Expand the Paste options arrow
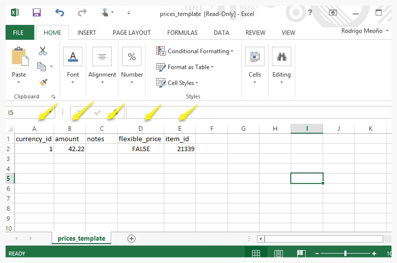This screenshot has width=397, height=263. (x=19, y=82)
